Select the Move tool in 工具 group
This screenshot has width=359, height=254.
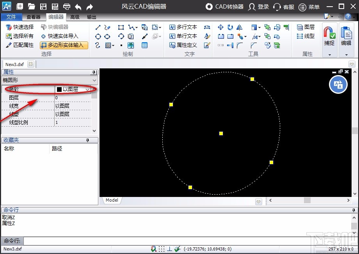220,27
